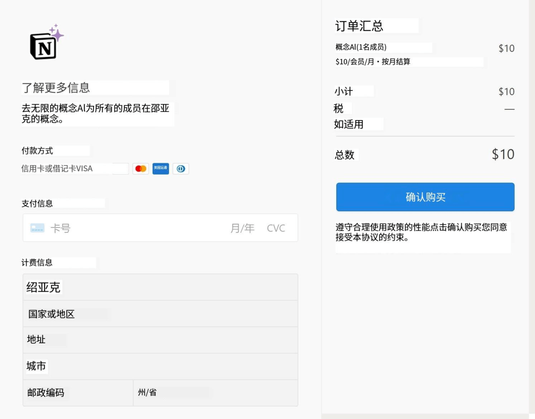Click the 如适用 tax note

click(x=349, y=124)
